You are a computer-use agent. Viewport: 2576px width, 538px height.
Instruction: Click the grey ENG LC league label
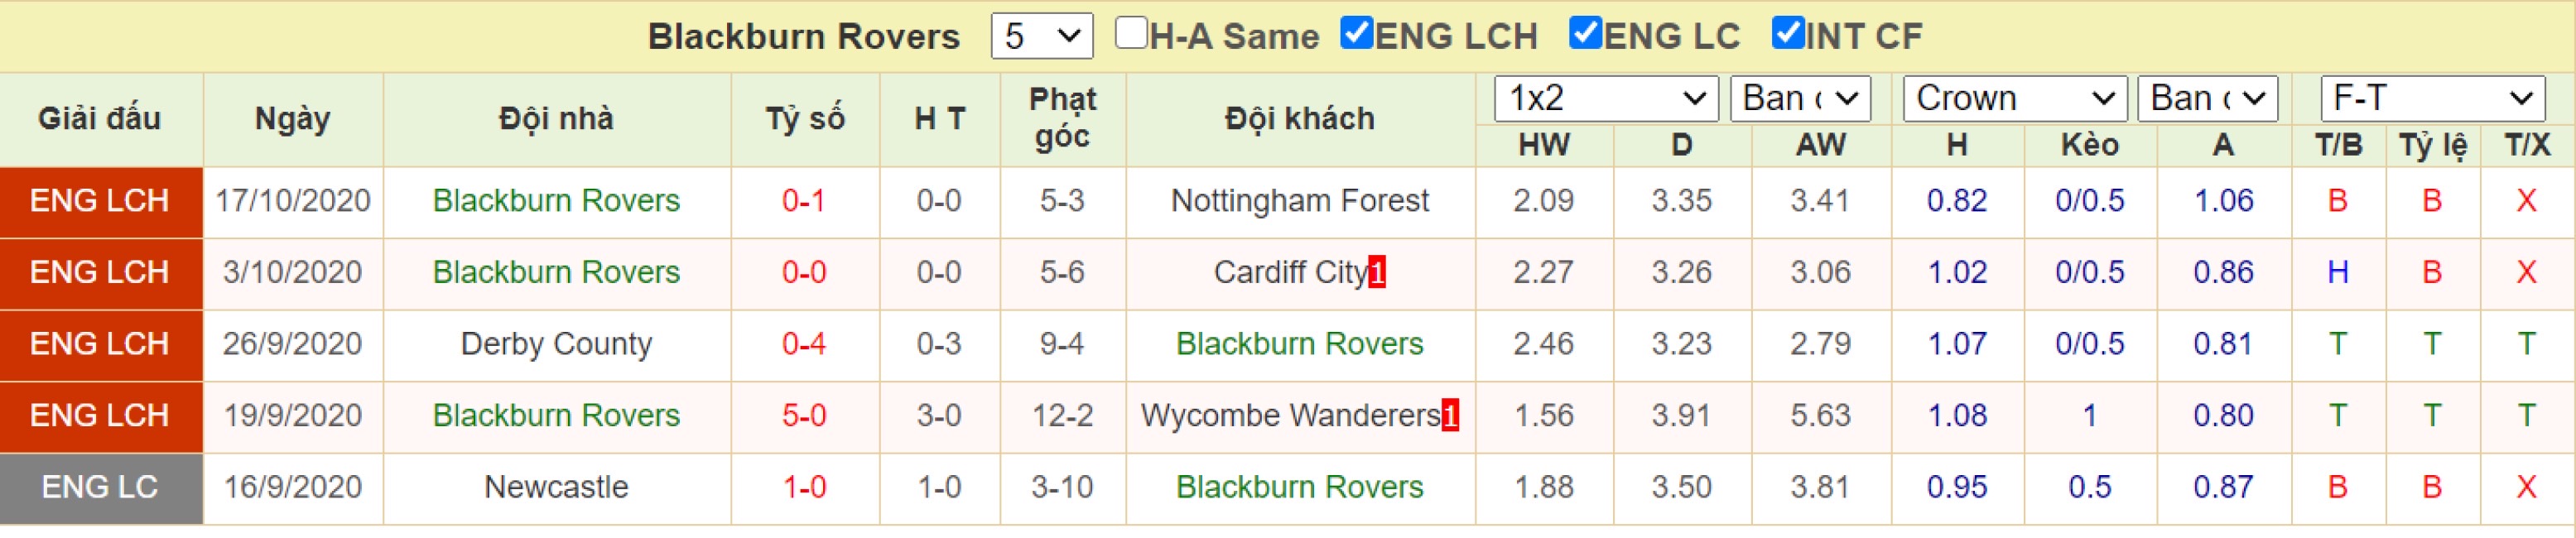tap(101, 488)
